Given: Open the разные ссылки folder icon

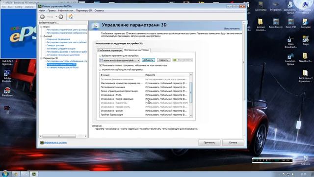Looking at the screenshot, I should [261, 25].
